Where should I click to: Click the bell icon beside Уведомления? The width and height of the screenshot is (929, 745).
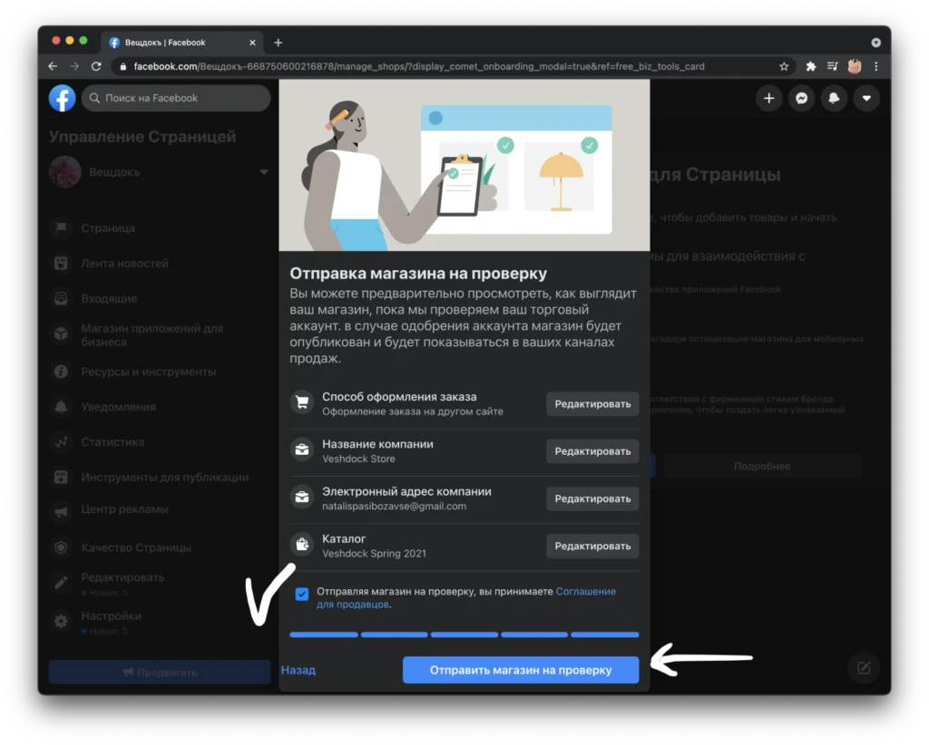click(61, 407)
